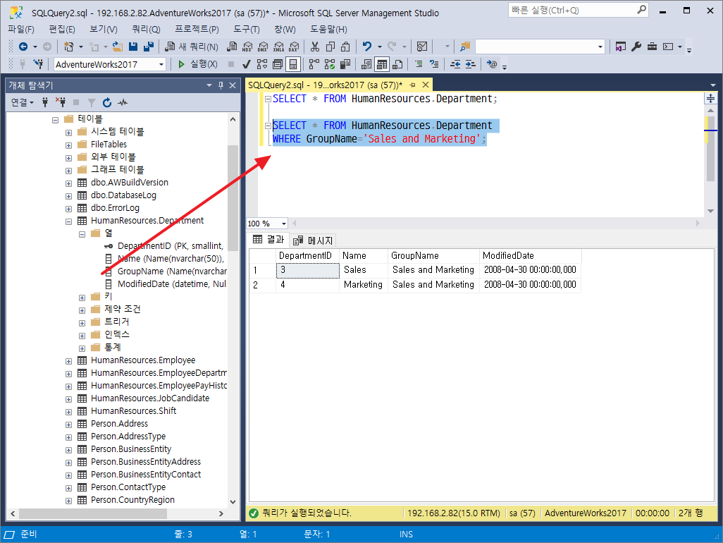Switch to the 결과 tab

click(268, 240)
